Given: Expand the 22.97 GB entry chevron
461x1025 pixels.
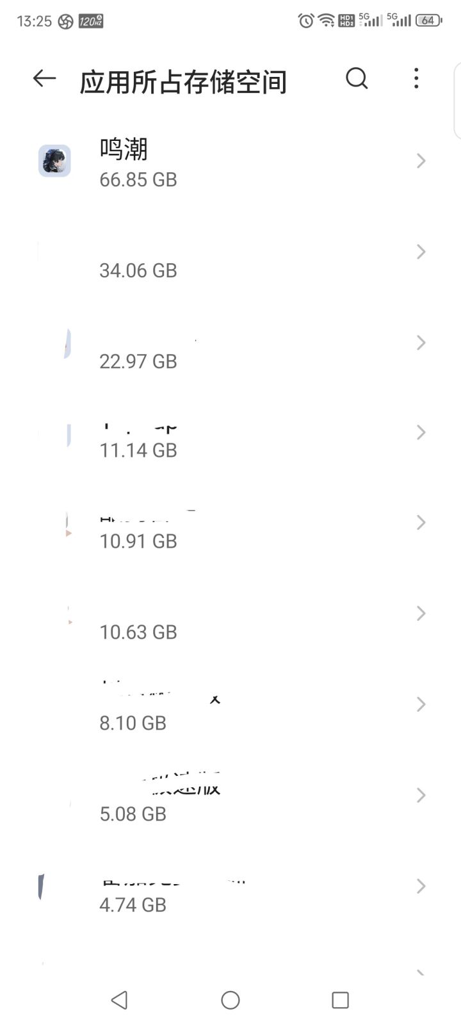Looking at the screenshot, I should pyautogui.click(x=421, y=343).
